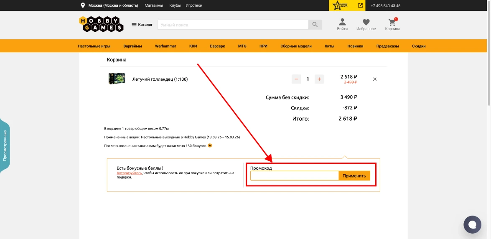Open the НРИ category
The height and width of the screenshot is (239, 491).
[263, 46]
